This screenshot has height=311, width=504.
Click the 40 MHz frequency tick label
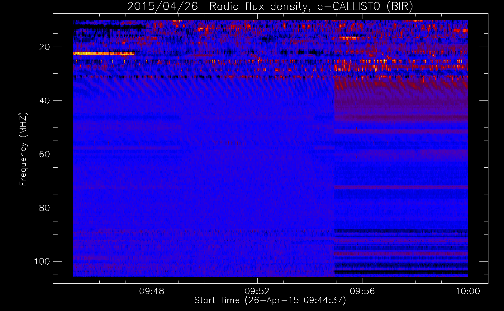[x=45, y=100]
